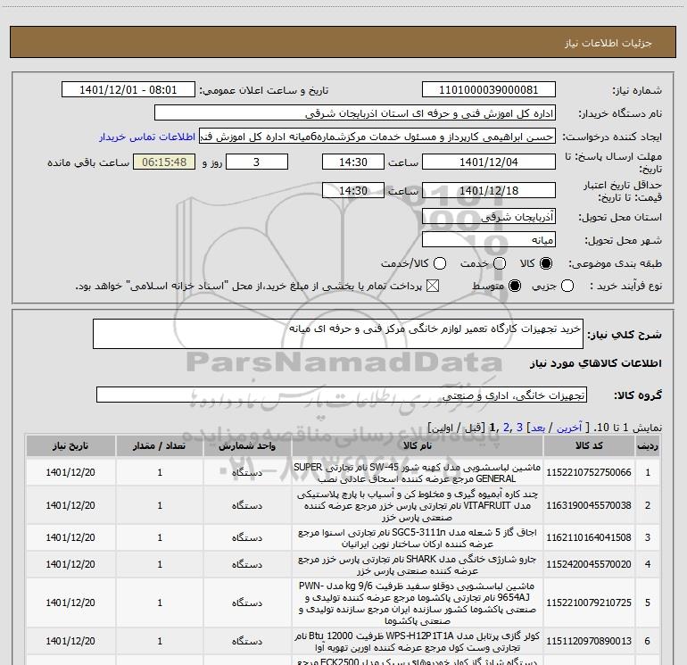Viewport: 687px width, 665px height.
Task: Select item code 1152420045570020
Action: [589, 564]
